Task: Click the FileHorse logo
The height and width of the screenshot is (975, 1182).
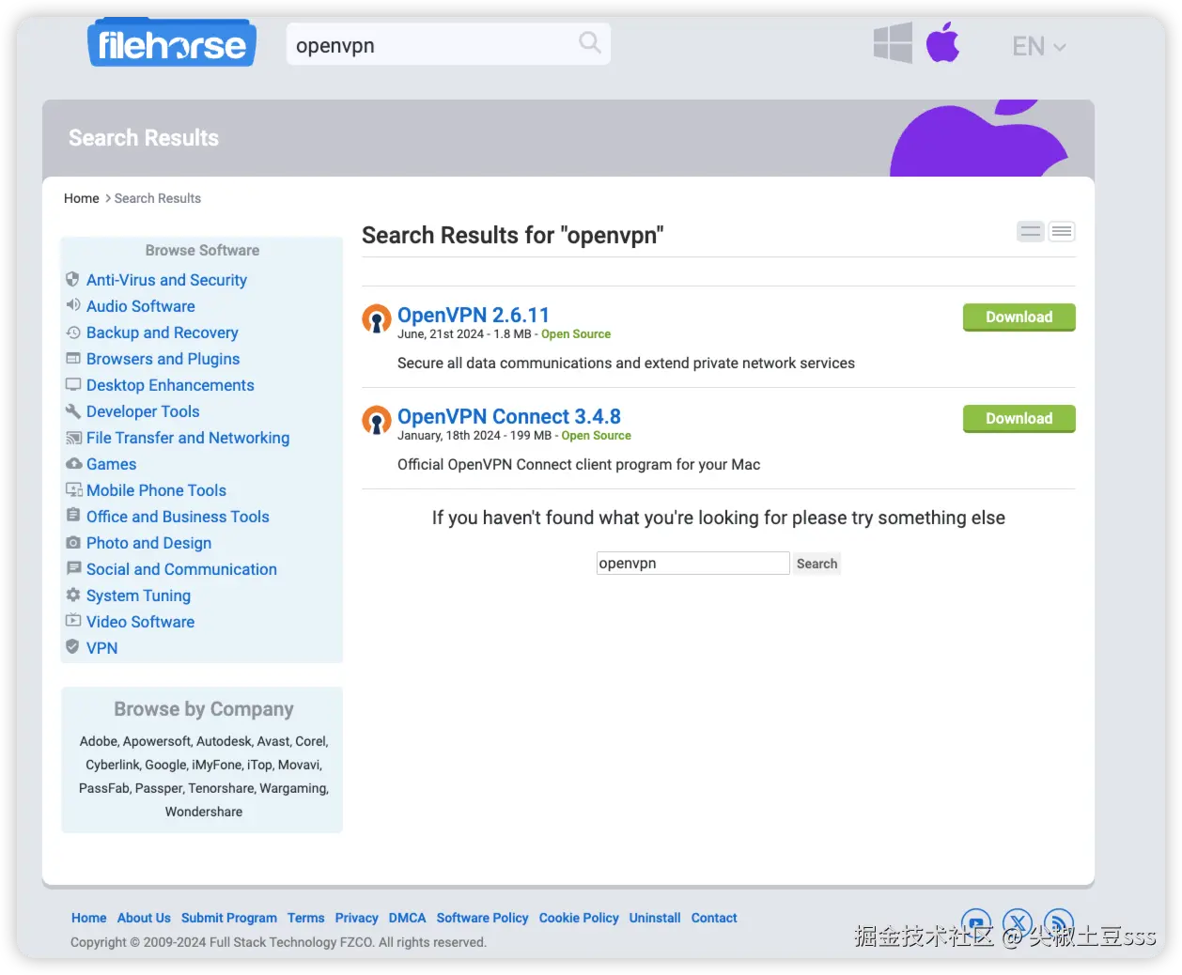Action: pyautogui.click(x=171, y=43)
